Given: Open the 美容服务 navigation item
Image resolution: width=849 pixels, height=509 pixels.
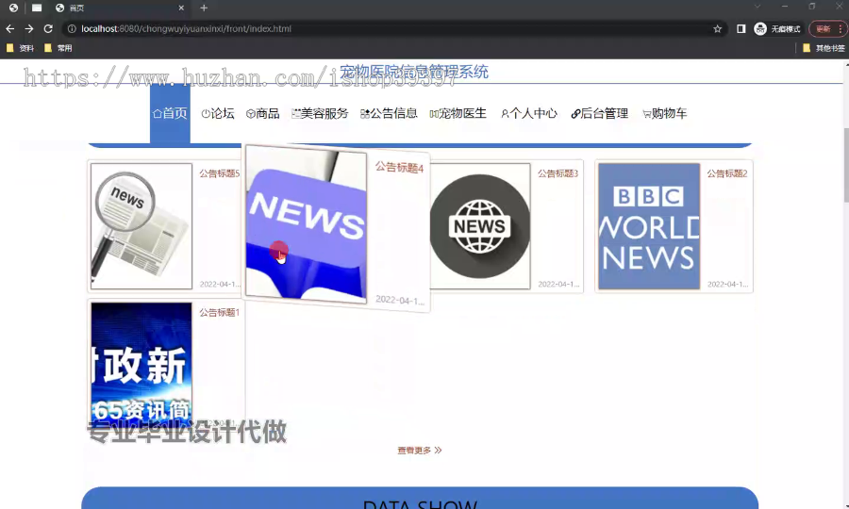Looking at the screenshot, I should (320, 113).
